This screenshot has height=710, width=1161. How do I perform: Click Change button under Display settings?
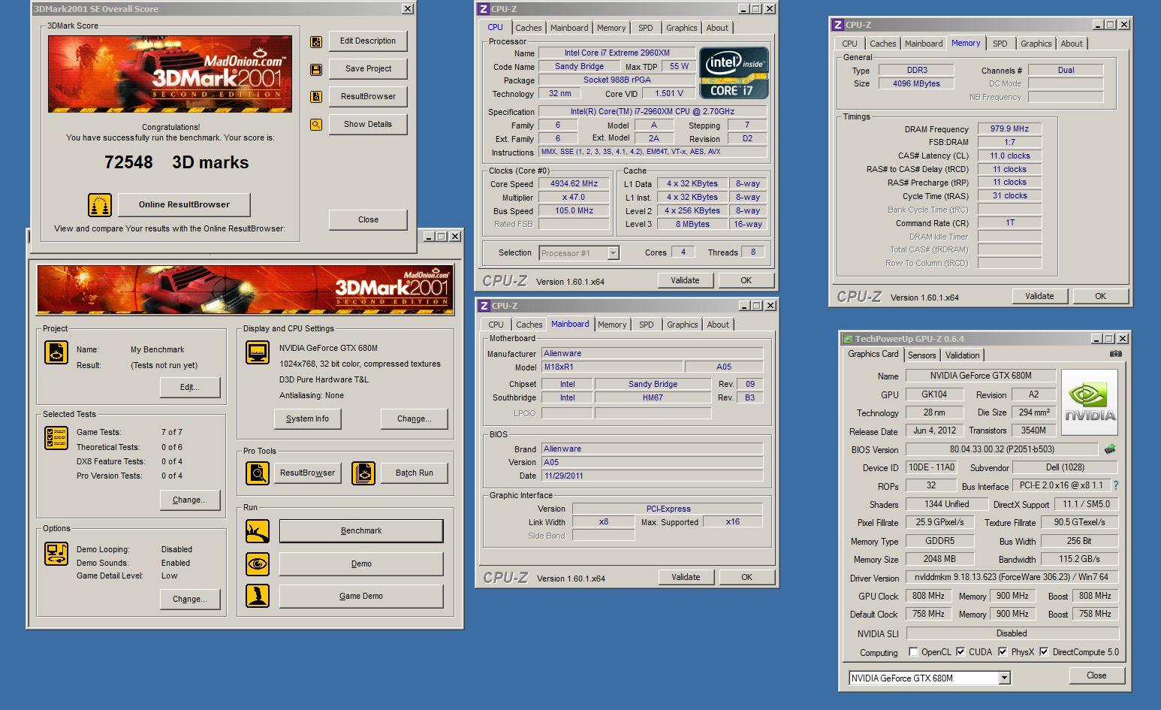[x=414, y=418]
